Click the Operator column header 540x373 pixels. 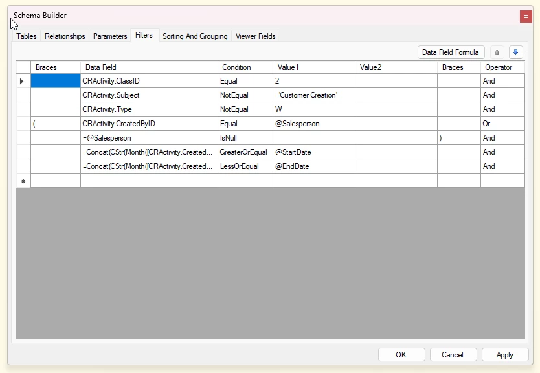click(502, 67)
